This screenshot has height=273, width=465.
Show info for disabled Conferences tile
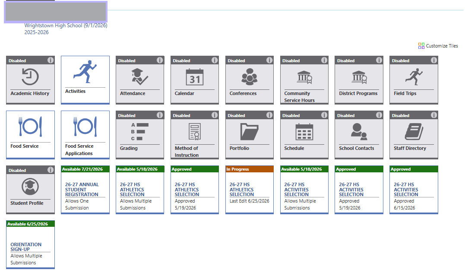coord(269,60)
